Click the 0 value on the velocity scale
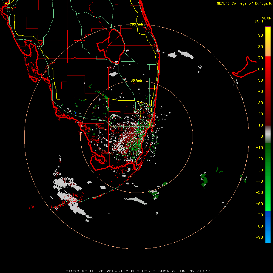The width and height of the screenshot is (273, 273). [x=262, y=136]
